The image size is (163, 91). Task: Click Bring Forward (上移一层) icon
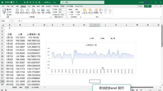point(85,10)
